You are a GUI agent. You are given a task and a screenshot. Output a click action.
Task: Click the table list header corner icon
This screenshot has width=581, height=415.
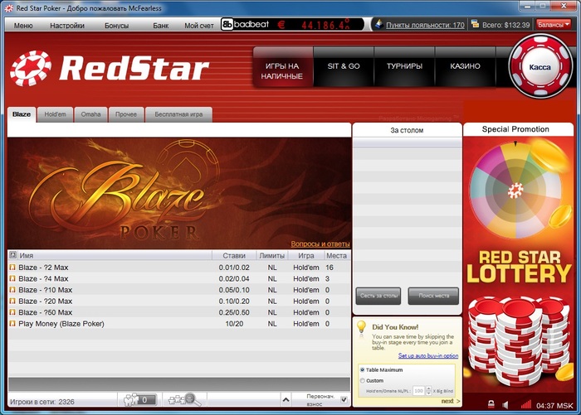pyautogui.click(x=12, y=255)
